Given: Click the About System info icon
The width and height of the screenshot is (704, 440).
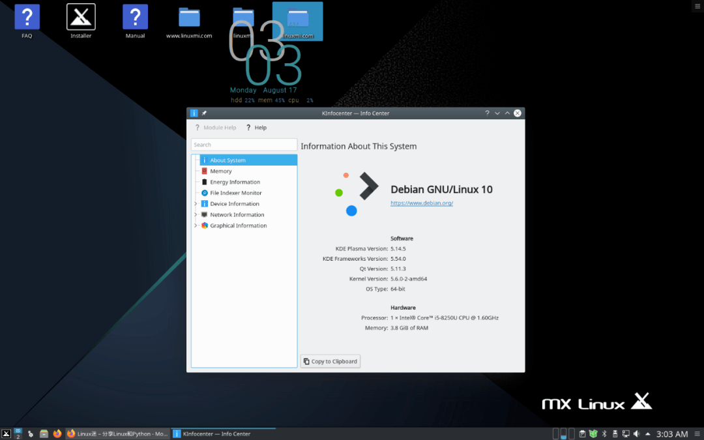Looking at the screenshot, I should point(204,160).
